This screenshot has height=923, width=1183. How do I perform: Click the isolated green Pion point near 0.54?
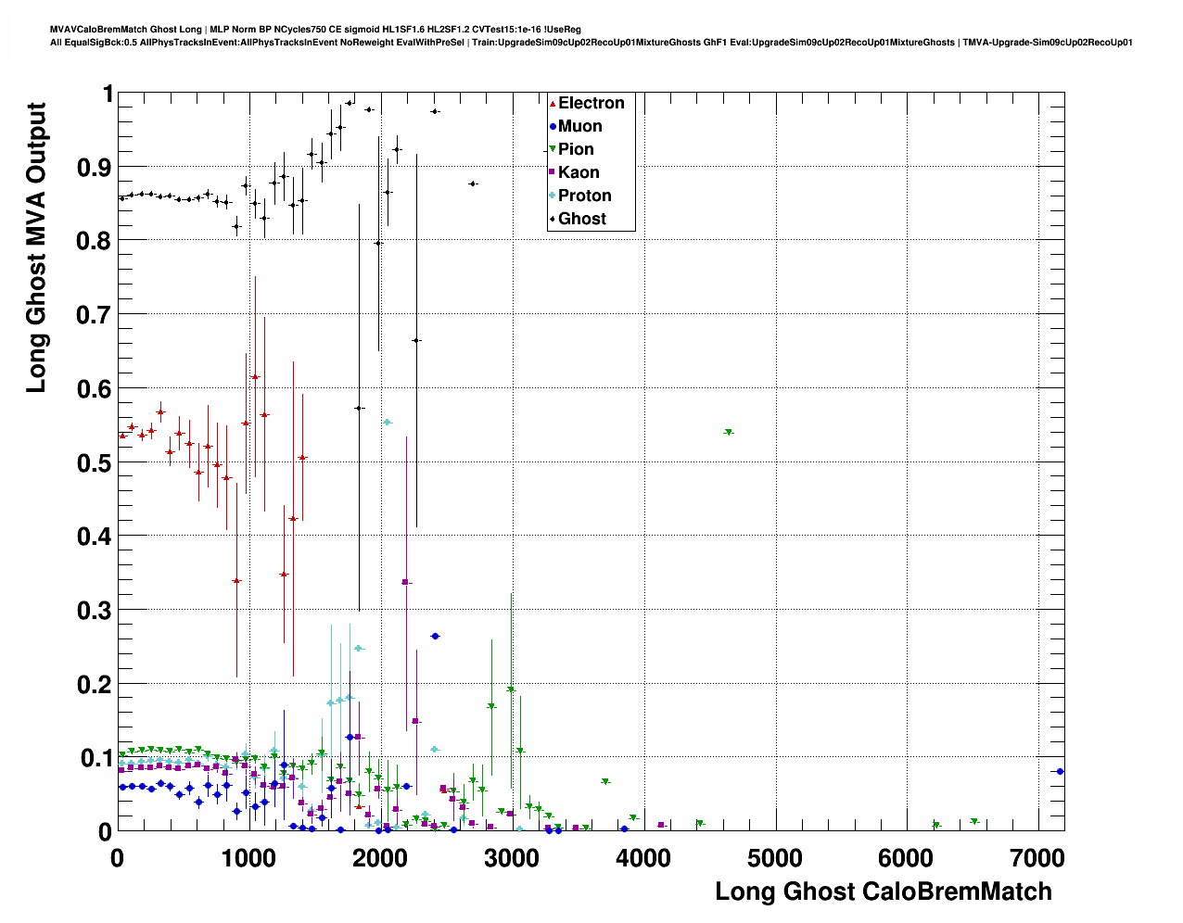pyautogui.click(x=729, y=432)
